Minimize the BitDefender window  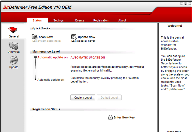[186, 4]
